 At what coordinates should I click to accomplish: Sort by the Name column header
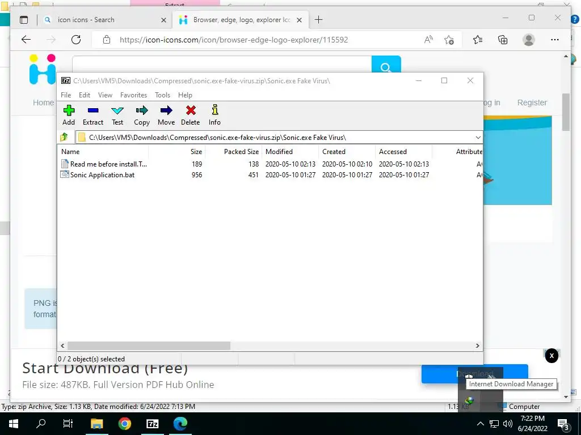tap(103, 152)
